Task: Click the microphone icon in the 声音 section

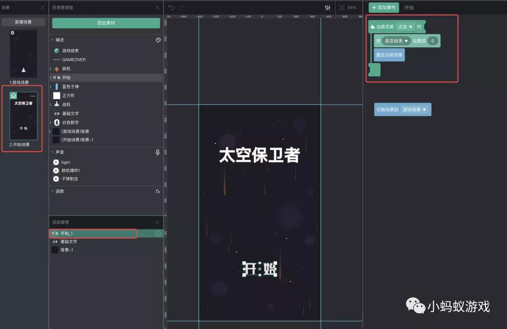Action: tap(158, 152)
